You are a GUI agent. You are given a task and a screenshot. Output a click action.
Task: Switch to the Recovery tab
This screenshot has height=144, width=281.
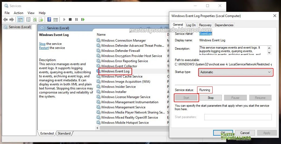(205, 25)
